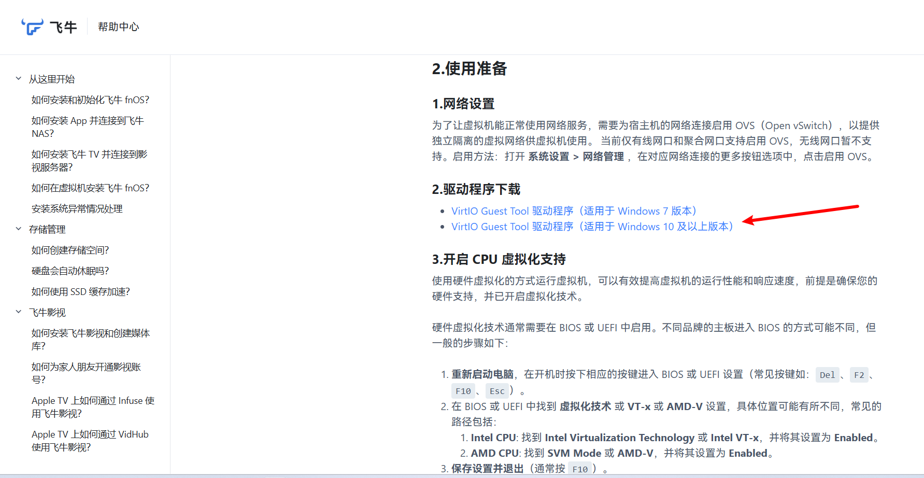Open Apple TV VidHub 飞牛影视 article

coord(90,441)
